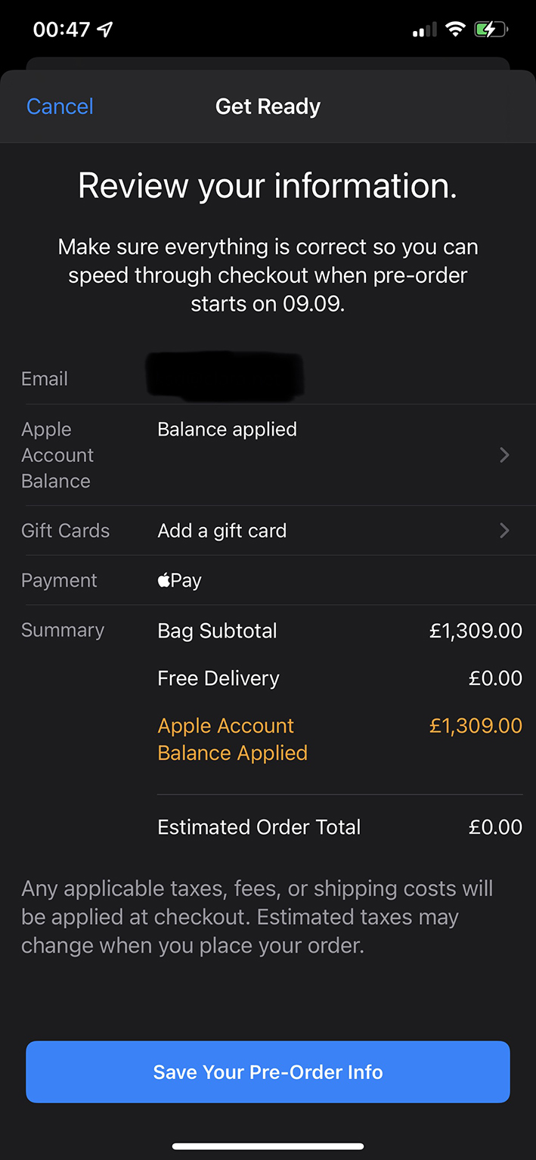The width and height of the screenshot is (536, 1160).
Task: Tap the orange Apple Account Balance Applied label
Action: coord(232,739)
